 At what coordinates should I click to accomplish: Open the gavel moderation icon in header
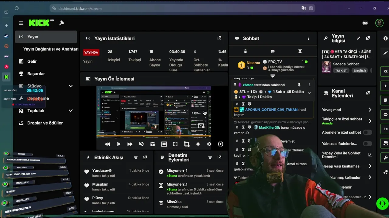pos(62,23)
